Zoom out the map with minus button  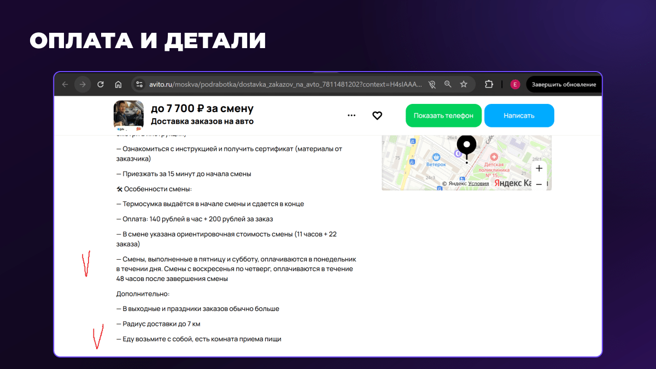click(x=539, y=184)
